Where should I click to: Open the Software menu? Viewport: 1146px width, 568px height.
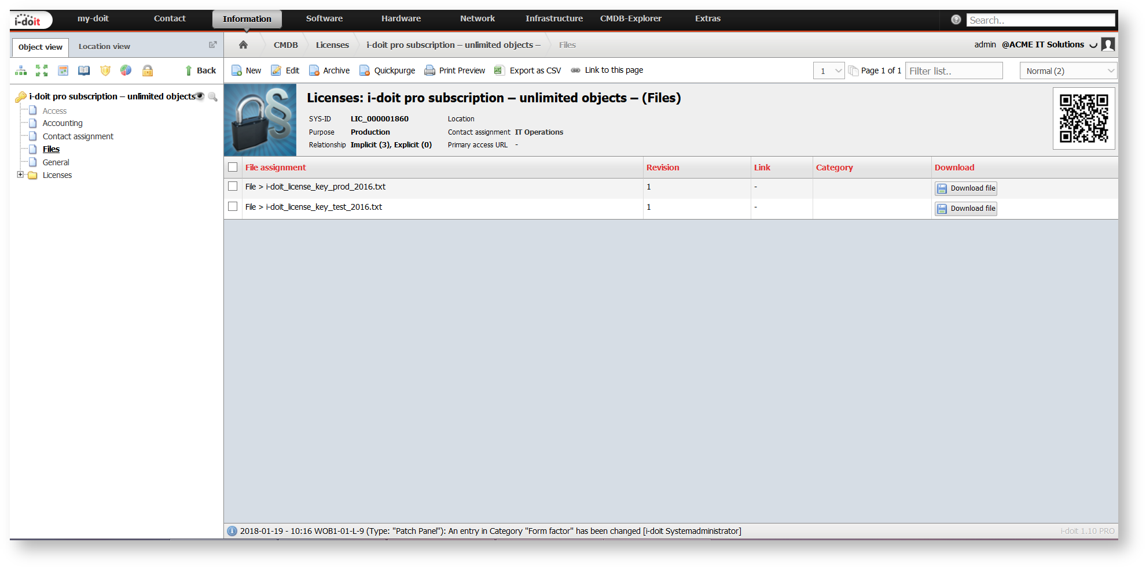[324, 18]
